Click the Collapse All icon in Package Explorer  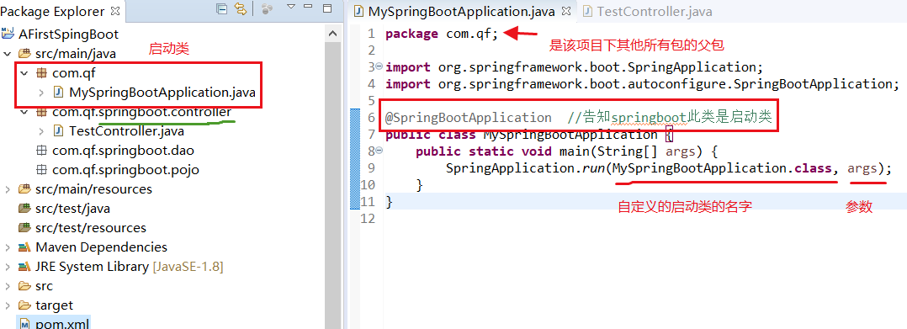coord(221,8)
